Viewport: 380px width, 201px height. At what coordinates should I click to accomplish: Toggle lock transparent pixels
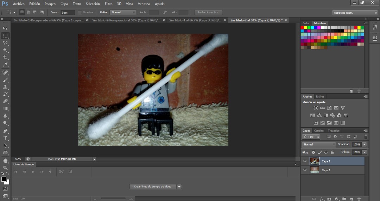click(x=313, y=153)
